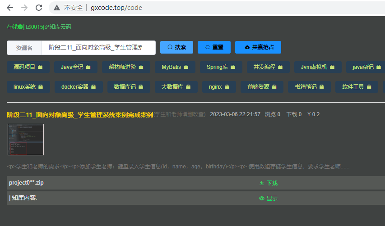Click the ¥ 0.2 price text
Screen dimensions: 385x226
pyautogui.click(x=314, y=114)
